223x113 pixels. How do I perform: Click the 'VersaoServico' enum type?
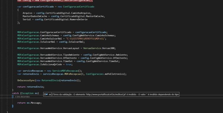point(92,48)
